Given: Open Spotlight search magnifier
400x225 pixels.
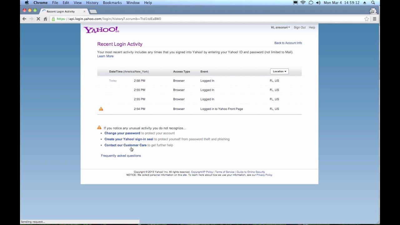Looking at the screenshot, I should point(373,3).
